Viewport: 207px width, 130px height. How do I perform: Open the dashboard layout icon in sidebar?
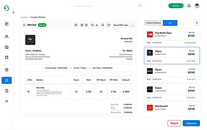(x=7, y=24)
